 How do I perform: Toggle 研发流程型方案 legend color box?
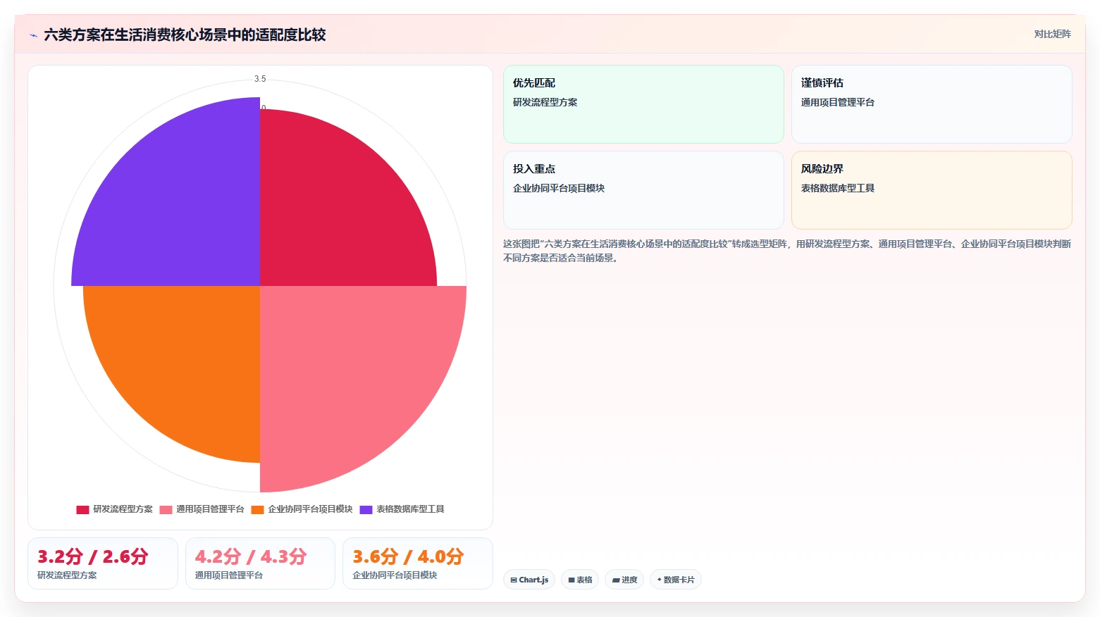[82, 509]
